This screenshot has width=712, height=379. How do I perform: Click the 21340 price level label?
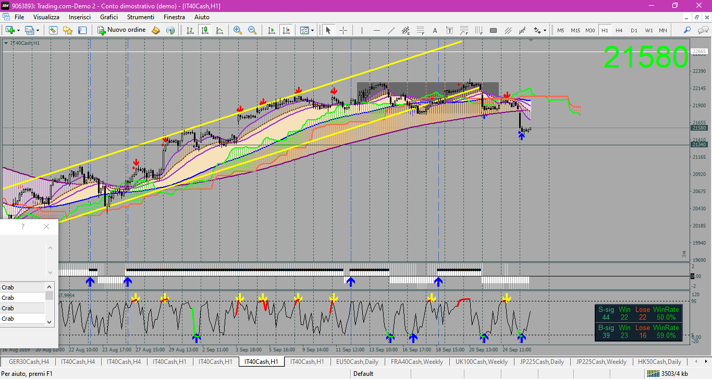tap(699, 145)
